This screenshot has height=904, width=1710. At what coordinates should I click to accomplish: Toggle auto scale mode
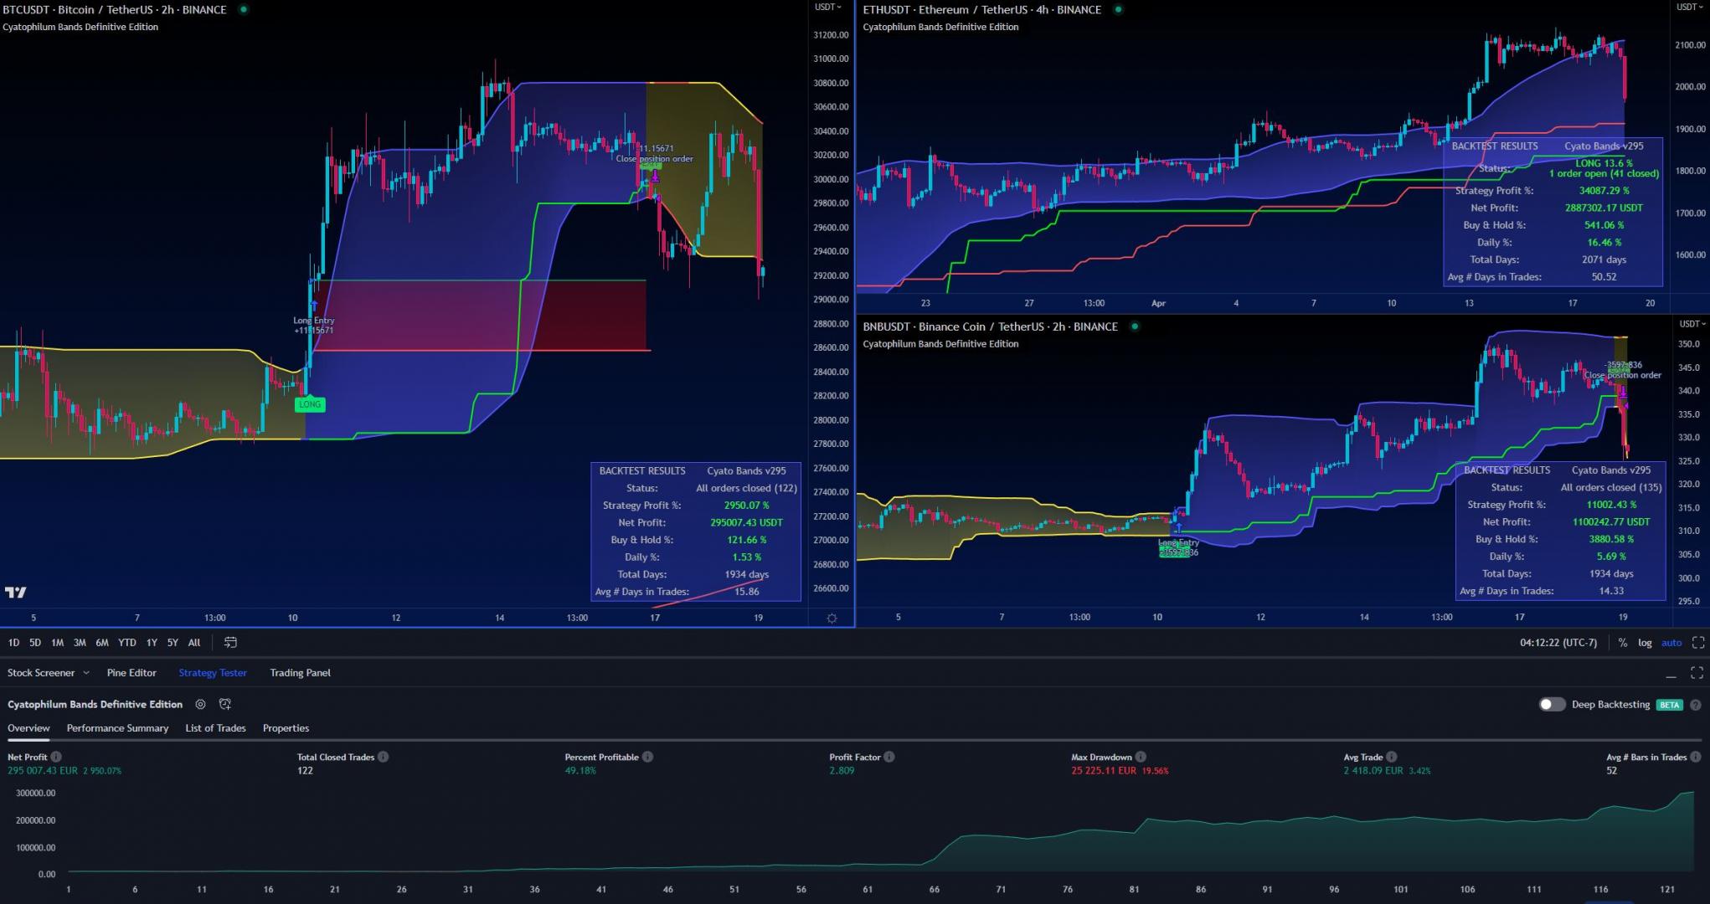point(1671,643)
